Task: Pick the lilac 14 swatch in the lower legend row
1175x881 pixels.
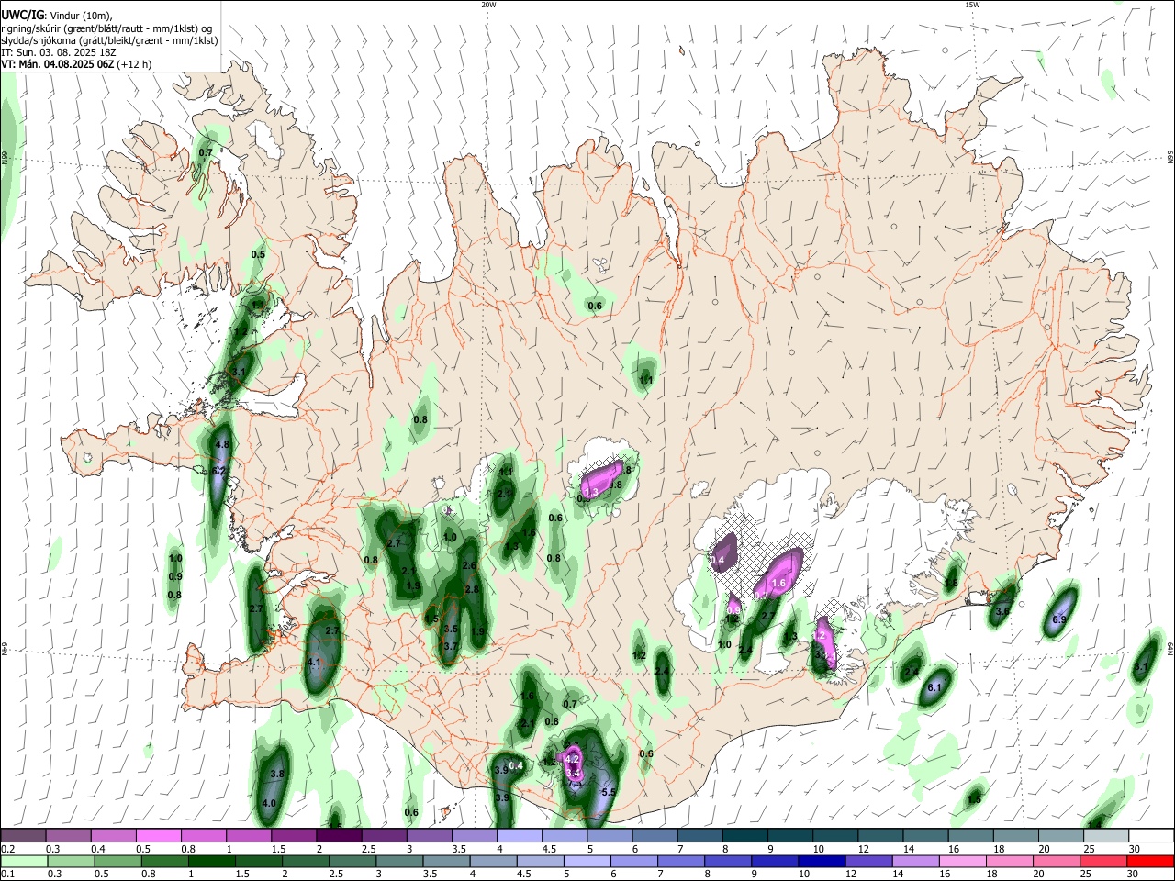Action: pyautogui.click(x=915, y=861)
